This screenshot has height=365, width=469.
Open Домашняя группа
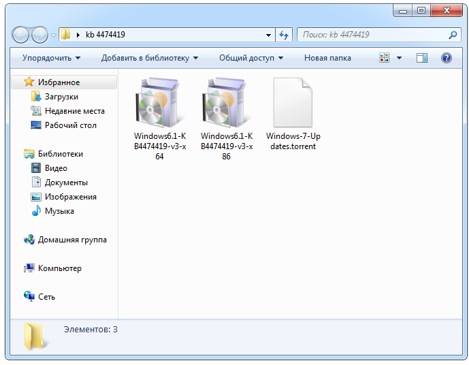click(x=72, y=240)
